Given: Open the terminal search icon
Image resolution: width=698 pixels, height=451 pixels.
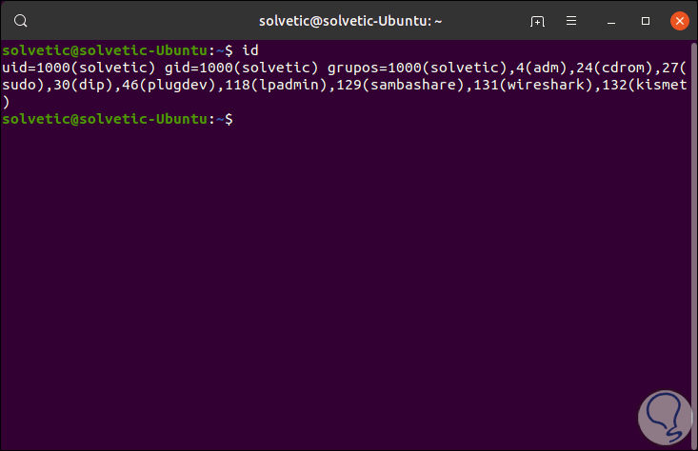Looking at the screenshot, I should coord(21,21).
